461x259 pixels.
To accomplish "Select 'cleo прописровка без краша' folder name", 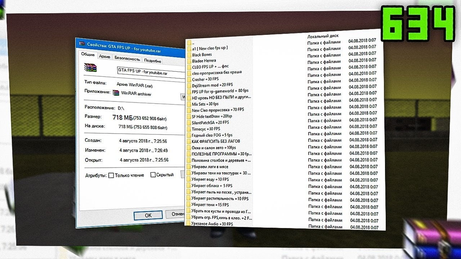I will pyautogui.click(x=217, y=73).
